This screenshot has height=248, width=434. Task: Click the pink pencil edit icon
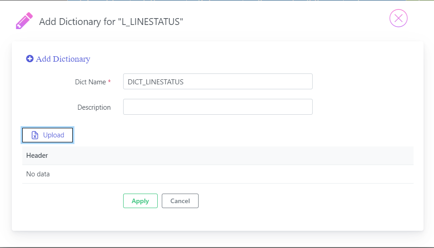(25, 21)
